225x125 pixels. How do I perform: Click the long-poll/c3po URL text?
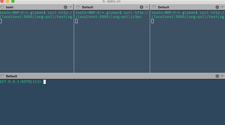(109, 17)
